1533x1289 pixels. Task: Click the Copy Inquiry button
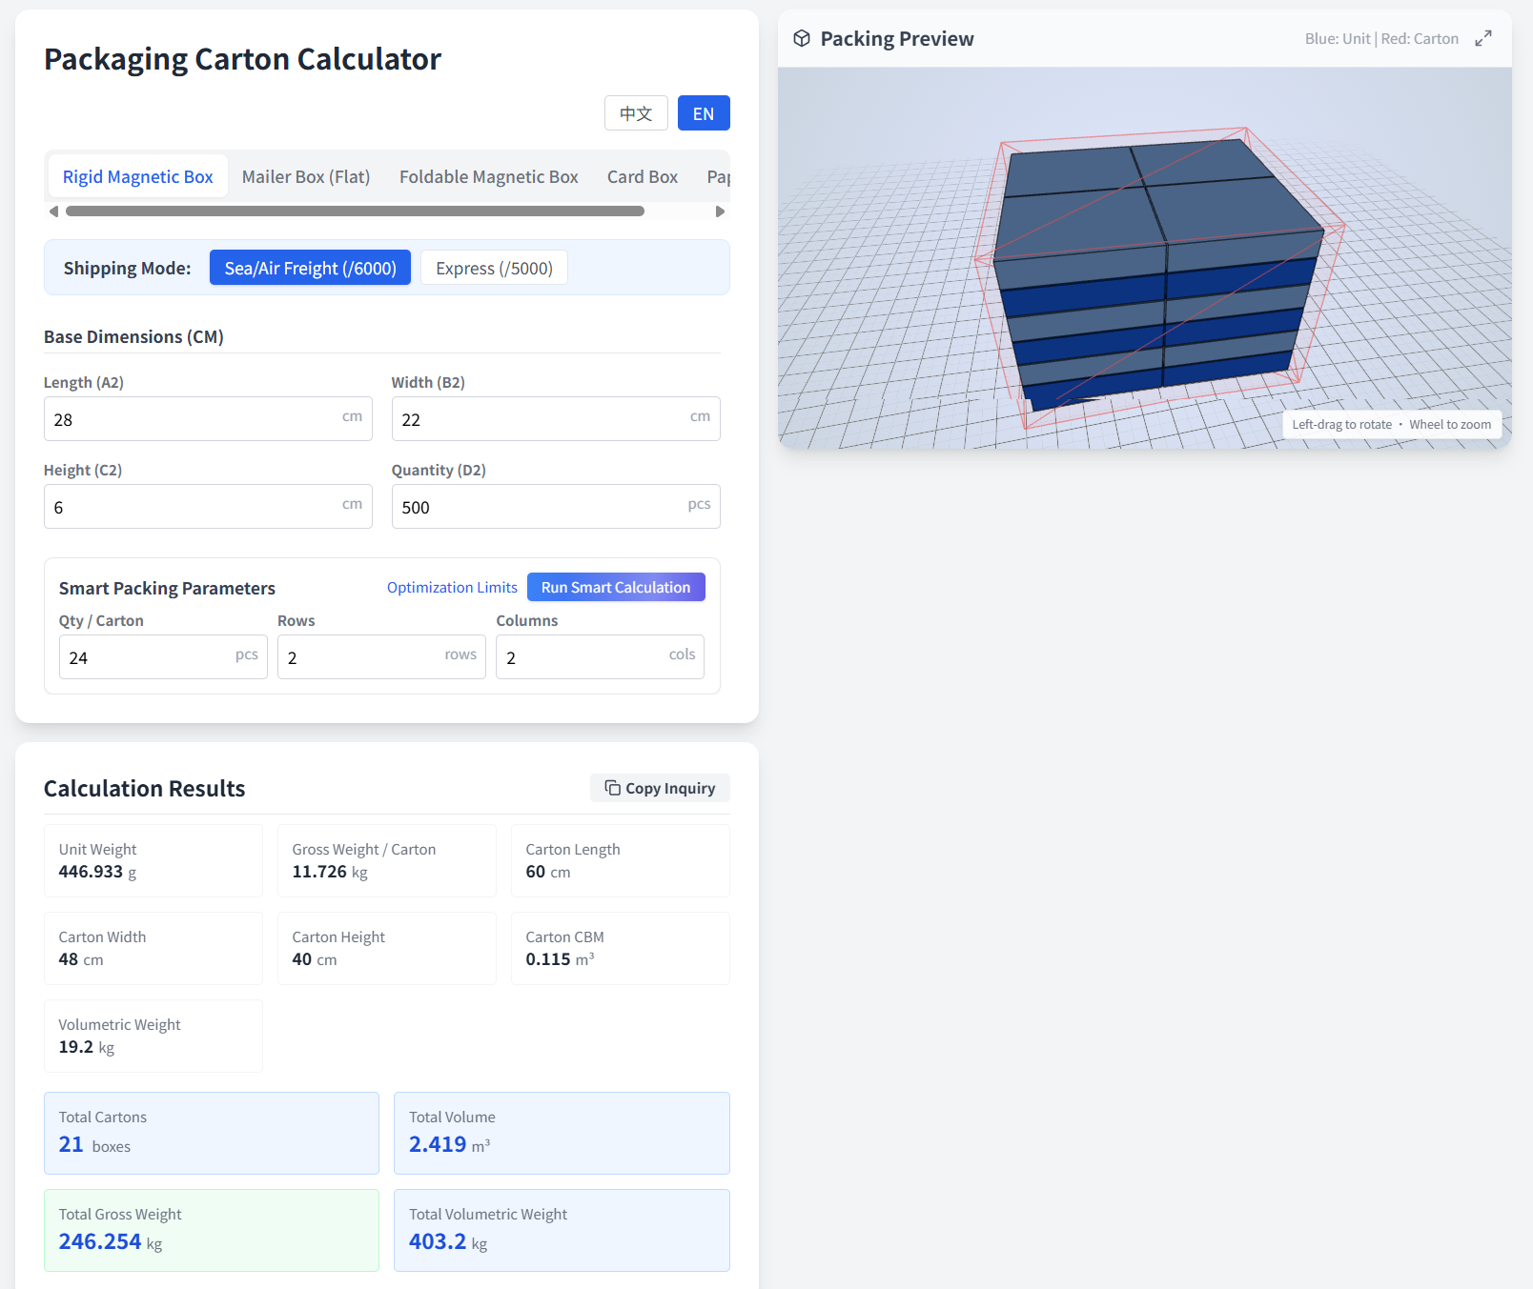(x=660, y=788)
